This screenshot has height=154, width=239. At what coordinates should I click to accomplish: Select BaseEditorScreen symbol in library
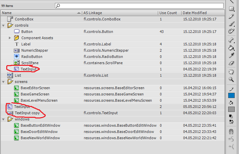(x=35, y=88)
